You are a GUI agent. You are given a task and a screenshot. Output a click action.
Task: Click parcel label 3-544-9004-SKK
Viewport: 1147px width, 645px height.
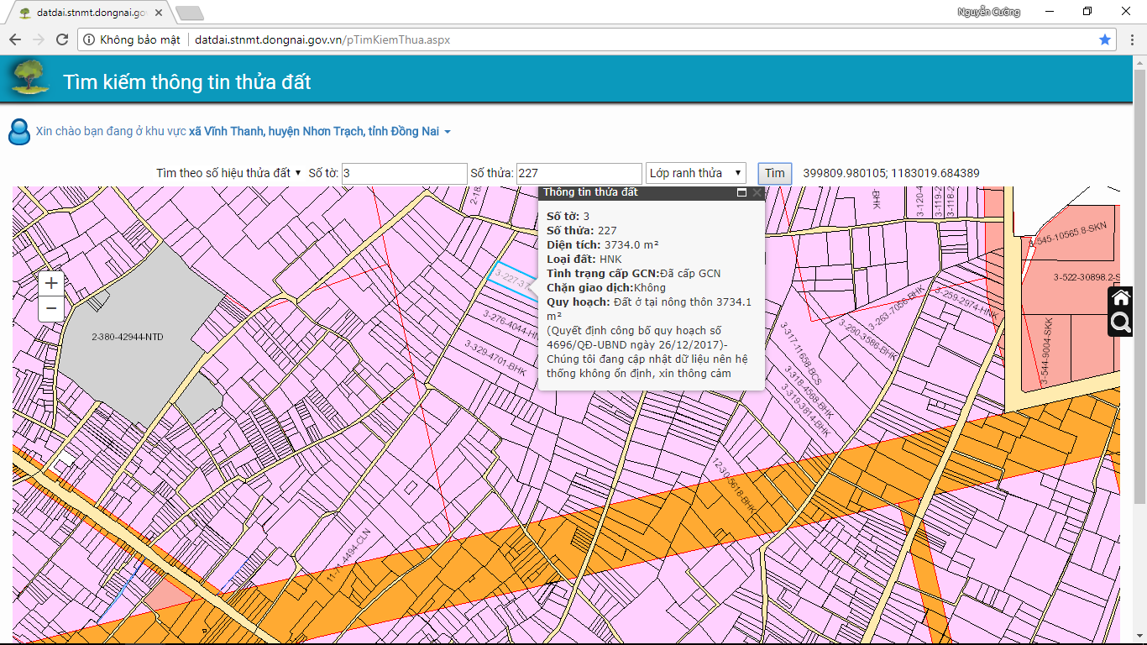pos(1047,351)
